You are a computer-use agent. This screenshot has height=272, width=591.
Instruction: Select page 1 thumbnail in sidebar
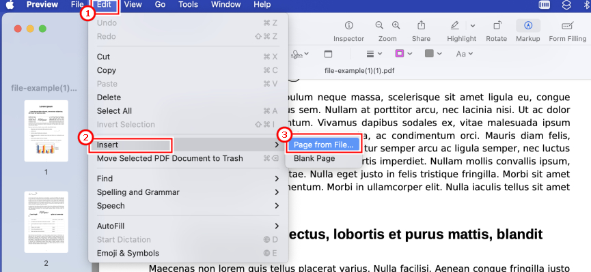point(46,130)
